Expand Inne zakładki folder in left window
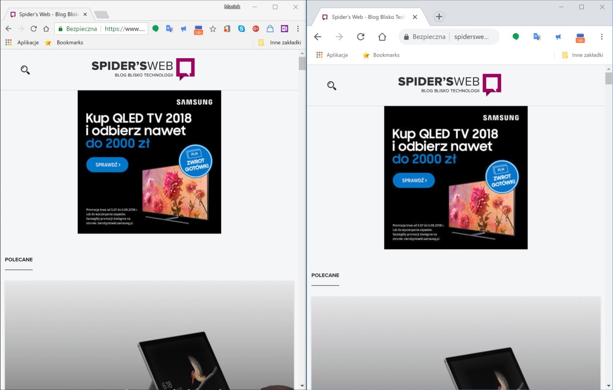This screenshot has width=613, height=390. tap(279, 42)
